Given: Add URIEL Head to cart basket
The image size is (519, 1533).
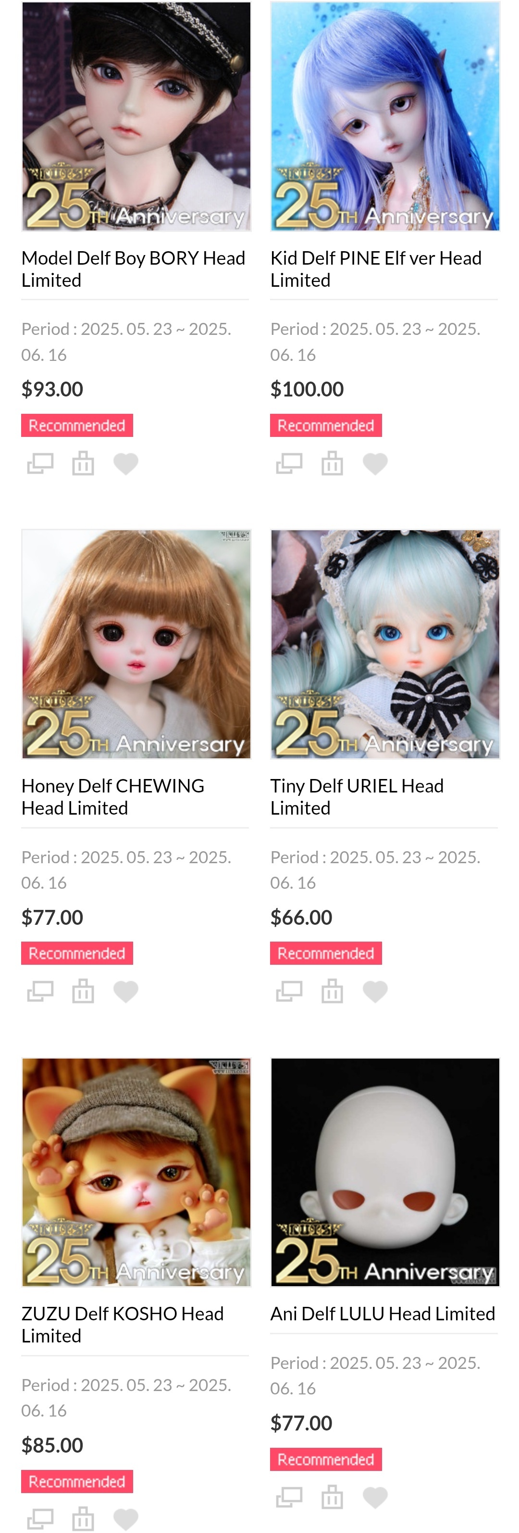Looking at the screenshot, I should click(332, 991).
